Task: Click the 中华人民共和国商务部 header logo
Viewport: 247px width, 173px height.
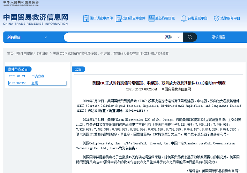Action: click(x=21, y=3)
